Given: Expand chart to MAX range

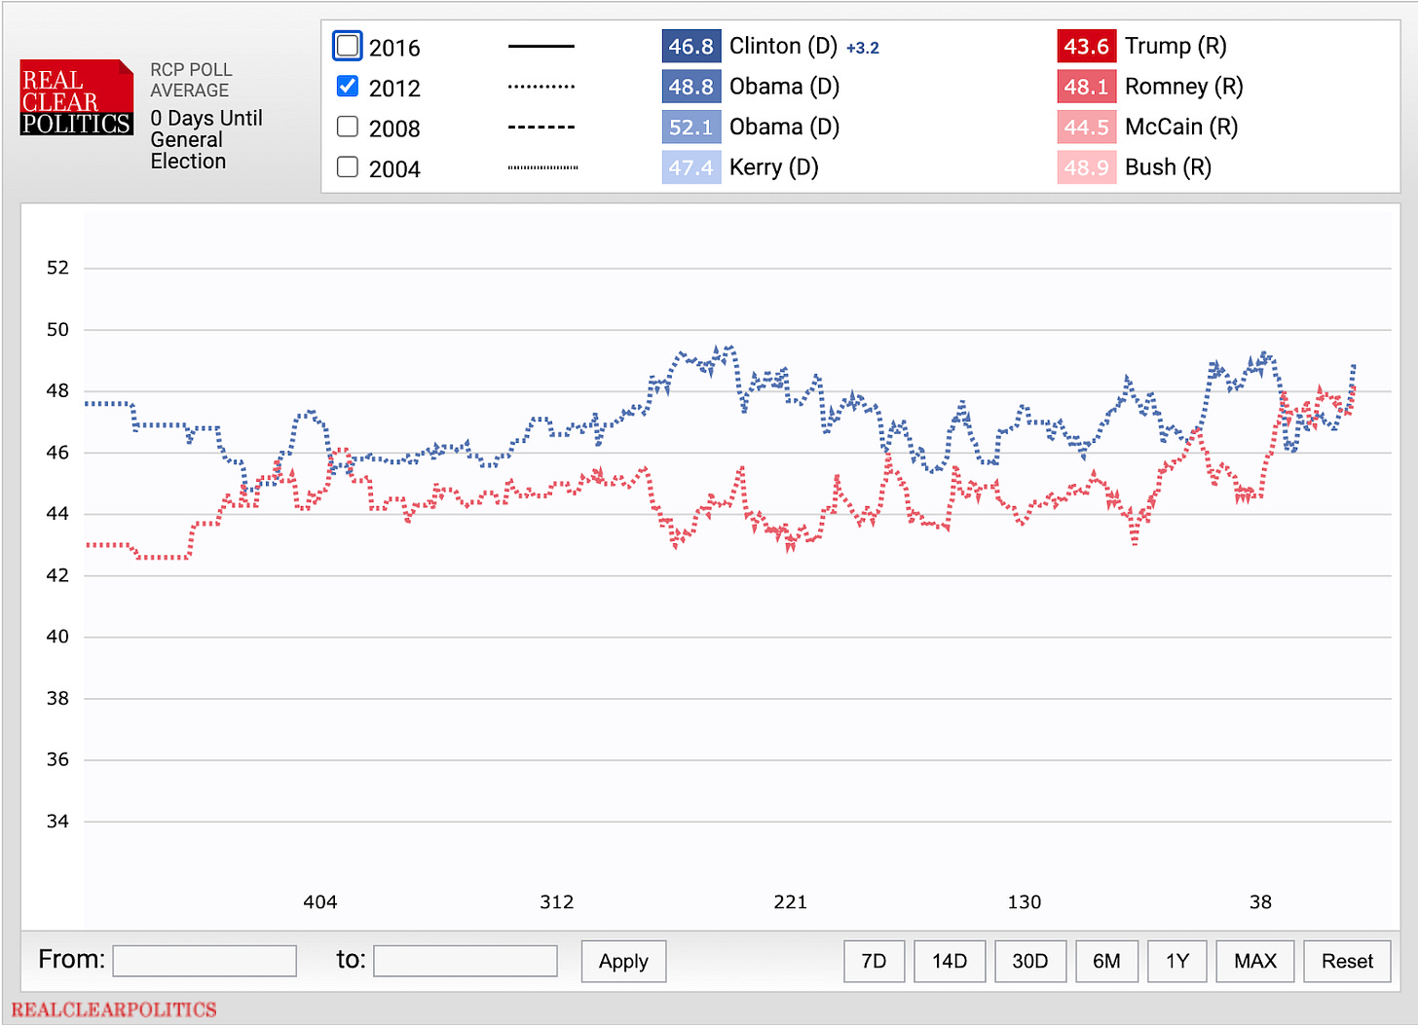Looking at the screenshot, I should coord(1254,961).
